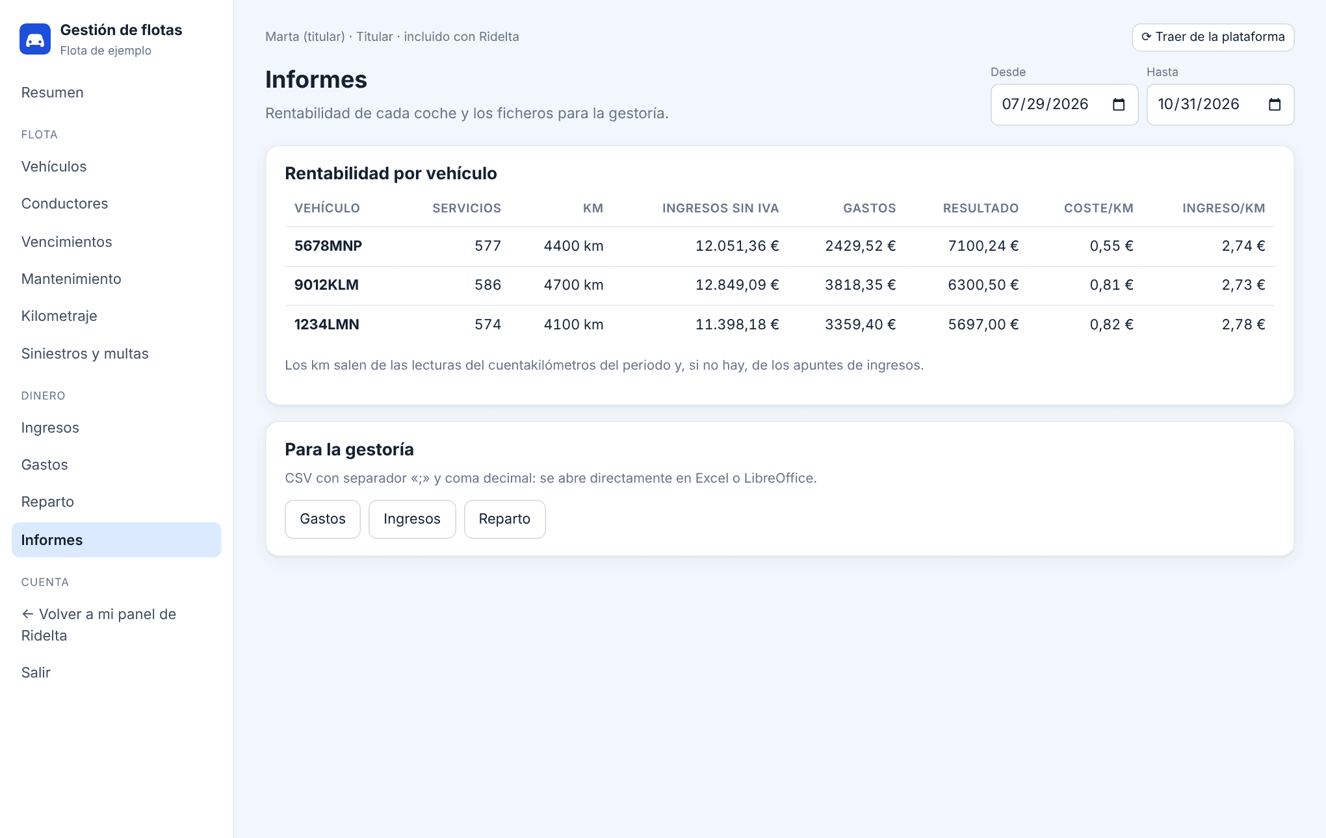Select vehicle plate 1234LMN
The image size is (1326, 838).
point(327,325)
